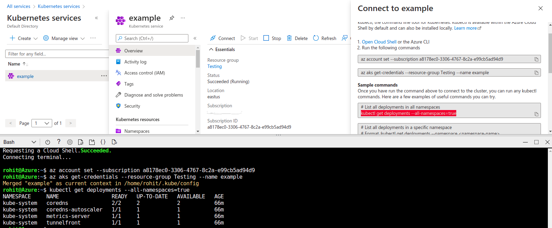Select example in the services list

click(x=25, y=76)
